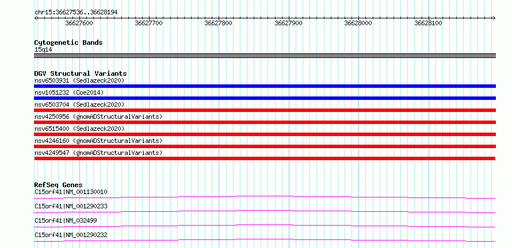Click the right arrow of the ruler
Image resolution: width=512 pixels, height=248 pixels.
pyautogui.click(x=494, y=18)
